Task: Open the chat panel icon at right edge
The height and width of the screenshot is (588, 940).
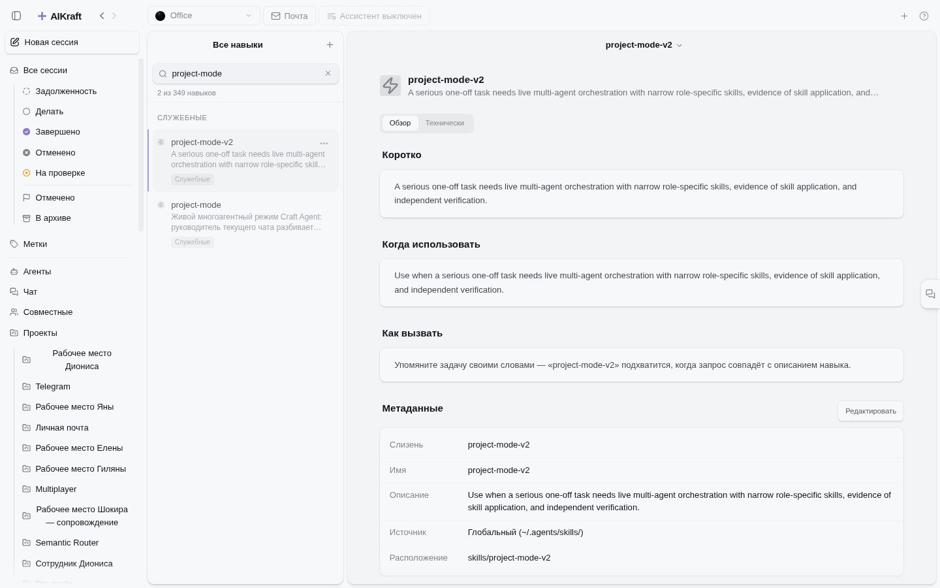Action: pos(930,294)
